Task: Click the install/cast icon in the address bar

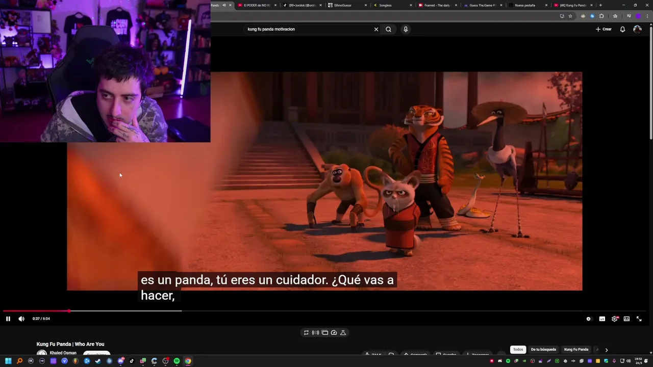Action: pos(562,16)
